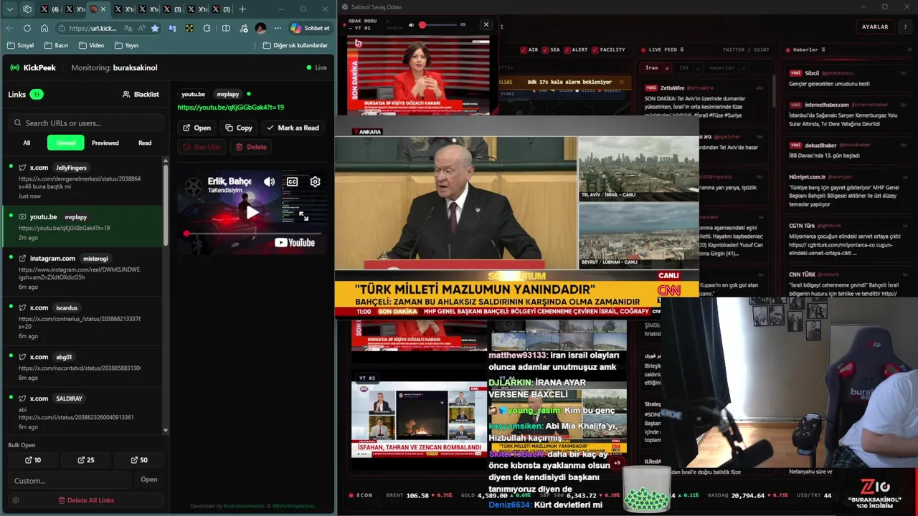Open the browser workspaces icon
The image size is (918, 516).
(x=27, y=9)
